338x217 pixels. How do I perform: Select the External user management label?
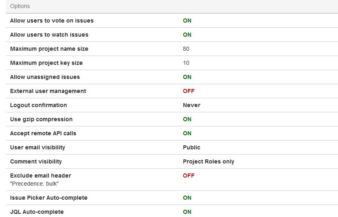coord(48,91)
